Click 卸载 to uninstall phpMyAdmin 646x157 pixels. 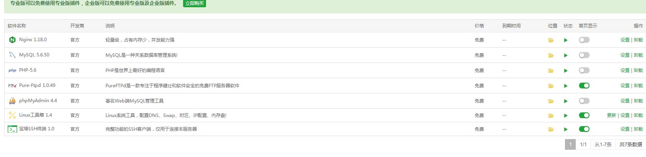point(638,101)
